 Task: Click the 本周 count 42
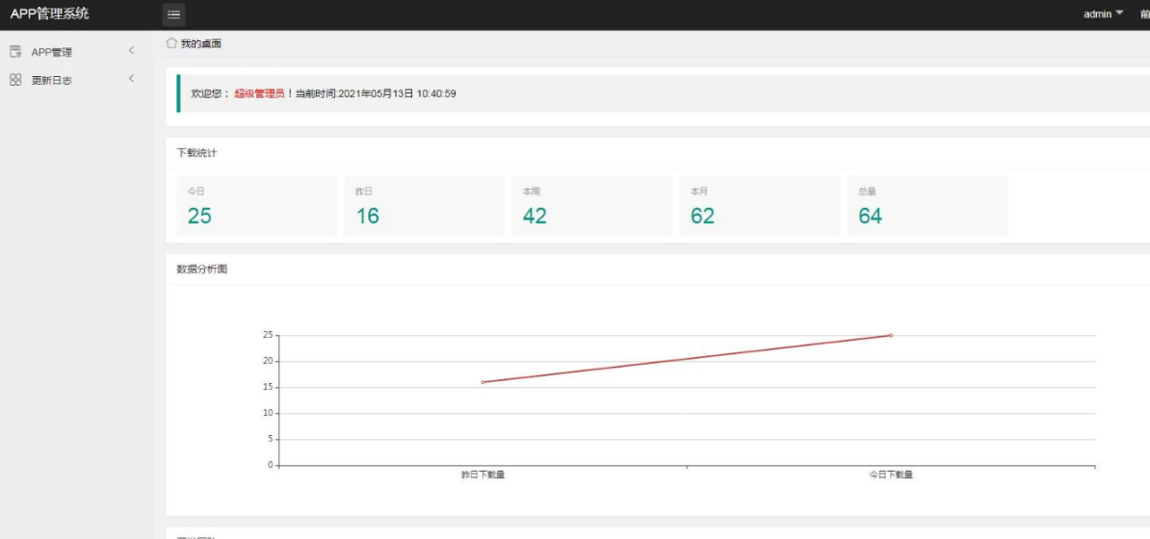point(535,216)
